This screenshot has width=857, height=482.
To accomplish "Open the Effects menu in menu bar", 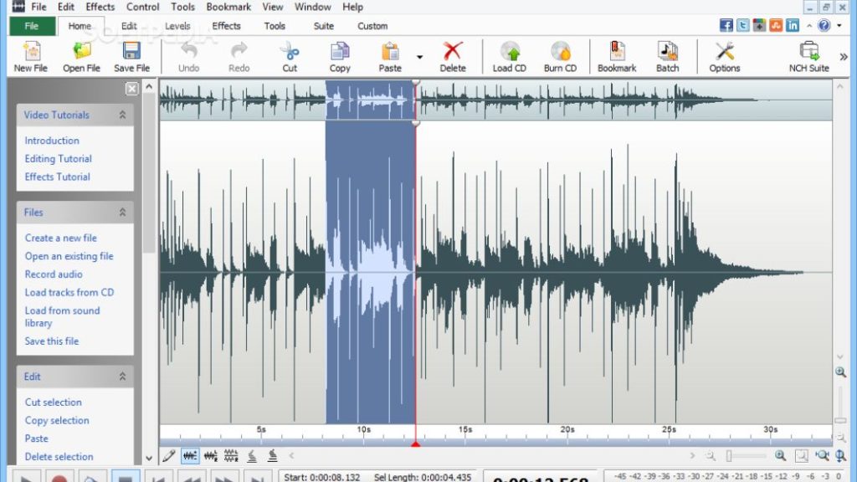I will click(x=100, y=7).
